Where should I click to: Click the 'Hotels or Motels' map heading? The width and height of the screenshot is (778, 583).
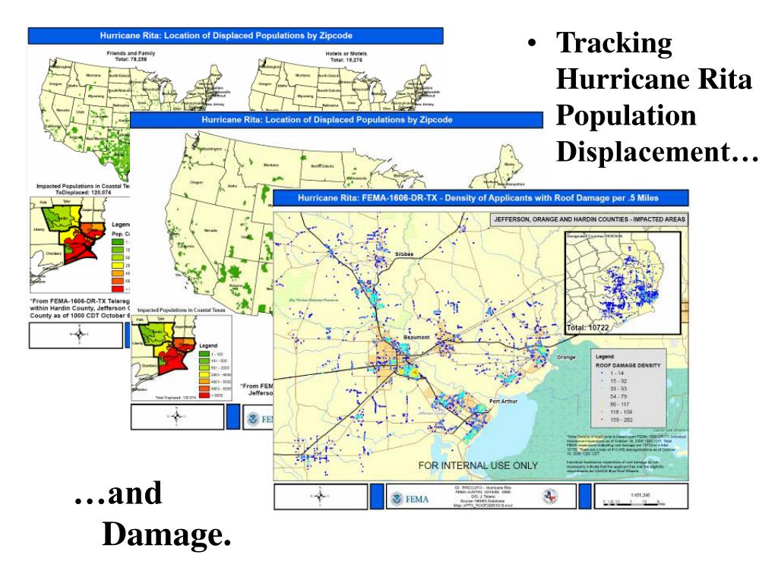coord(346,54)
